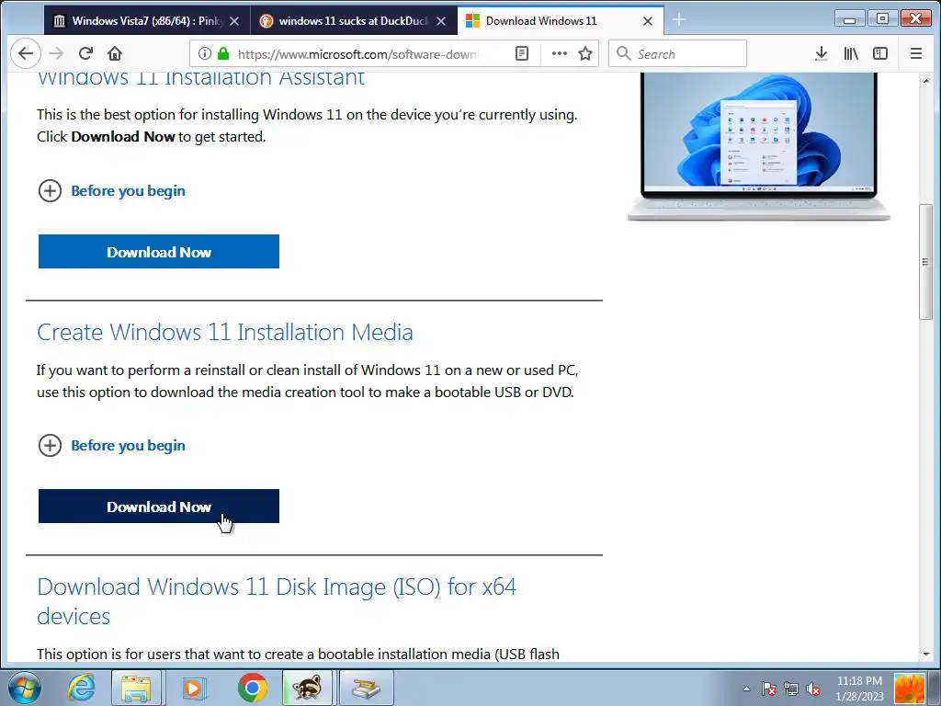
Task: Open the drive tool taskbar icon
Action: click(366, 688)
